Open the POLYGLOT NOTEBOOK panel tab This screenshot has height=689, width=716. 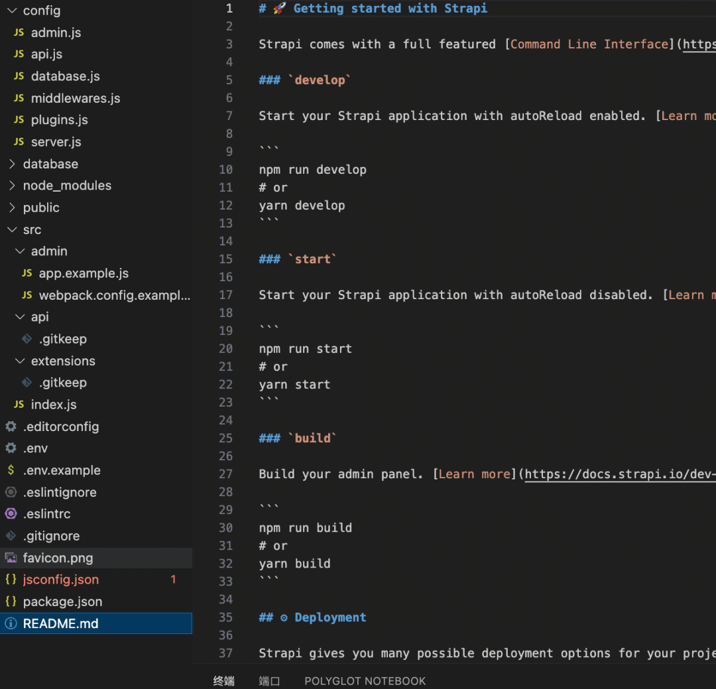365,681
